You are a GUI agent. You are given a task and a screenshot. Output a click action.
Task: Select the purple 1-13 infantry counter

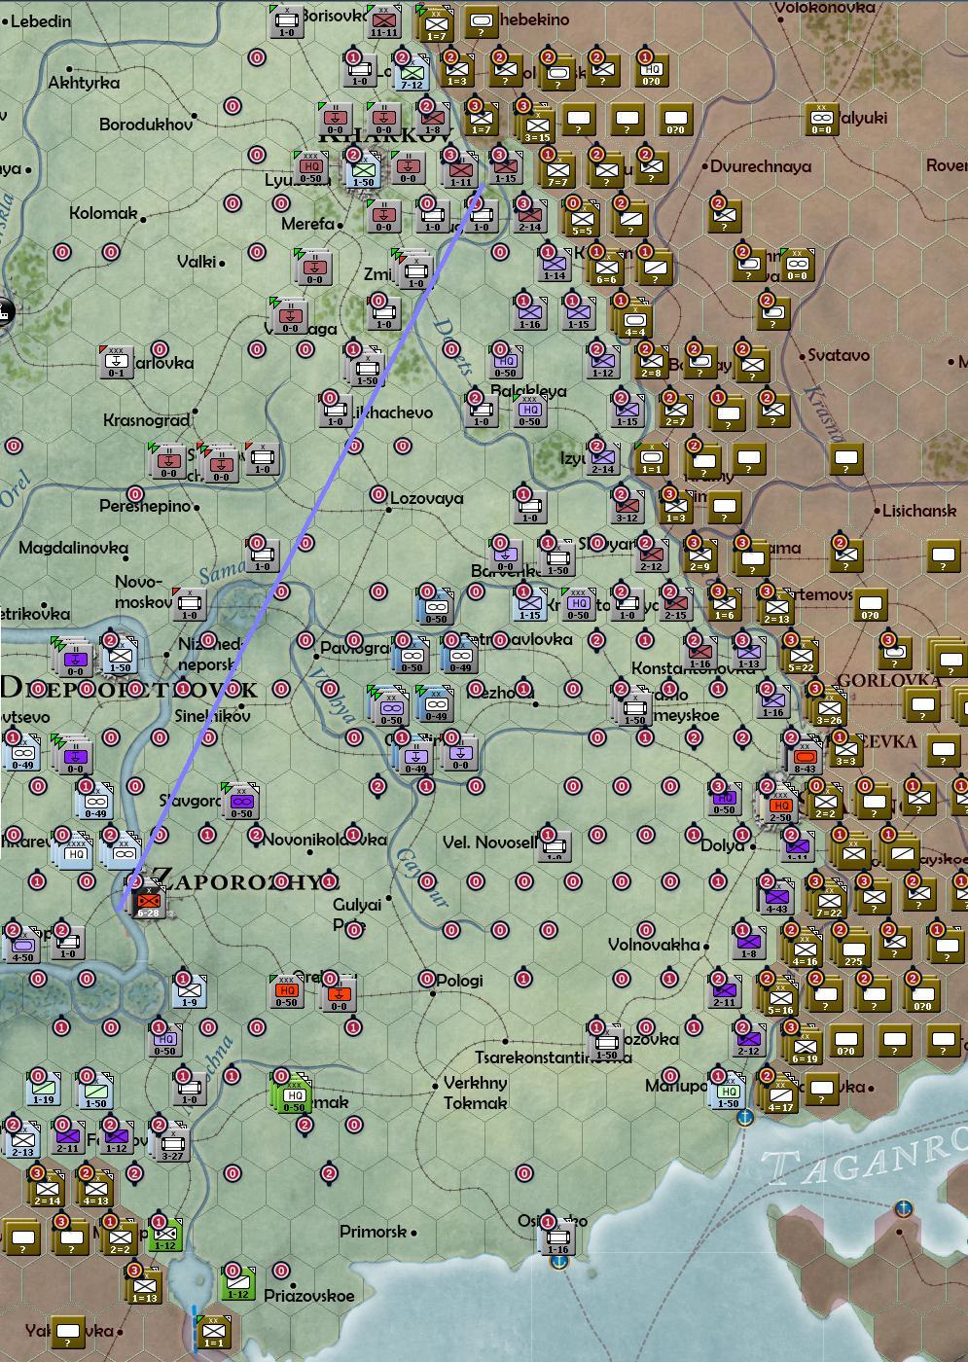click(748, 654)
